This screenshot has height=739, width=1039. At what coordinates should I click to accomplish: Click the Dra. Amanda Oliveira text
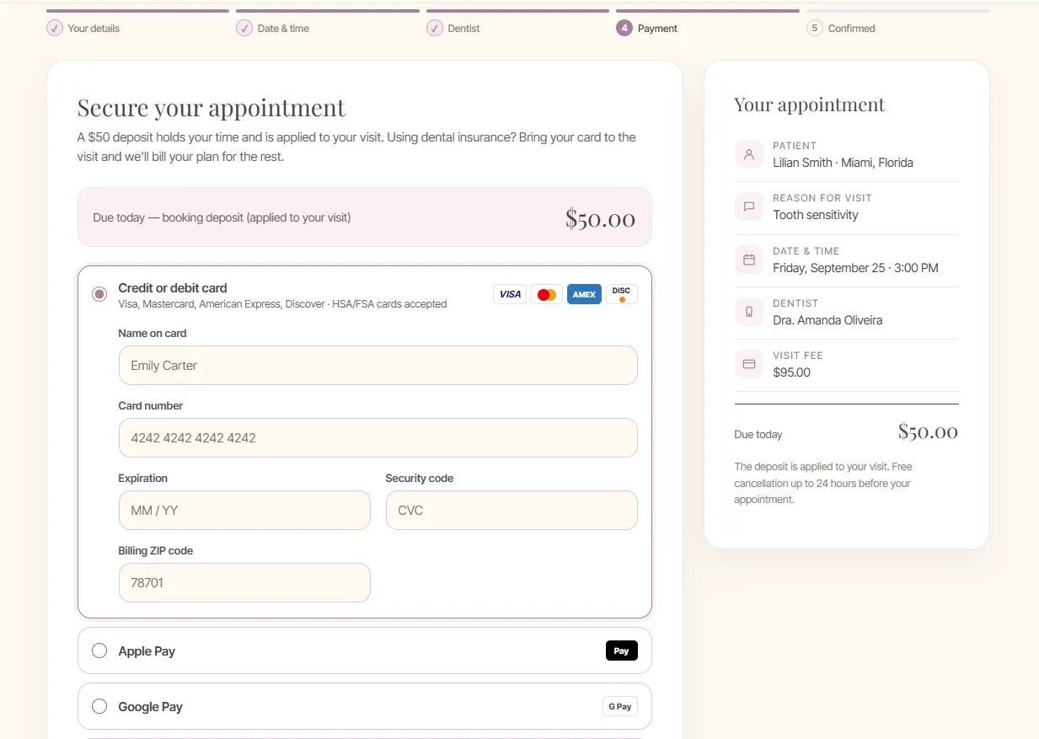pyautogui.click(x=827, y=320)
